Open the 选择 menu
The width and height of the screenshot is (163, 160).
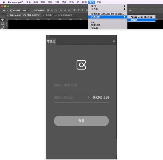(64, 2)
